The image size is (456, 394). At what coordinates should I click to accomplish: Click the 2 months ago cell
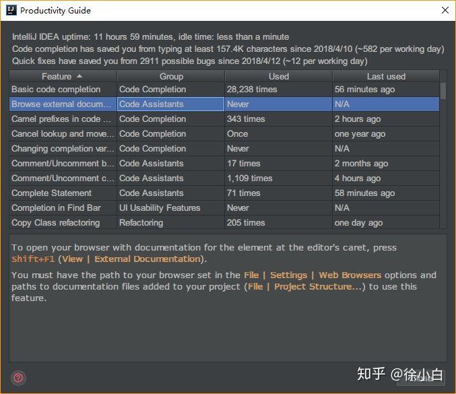386,164
